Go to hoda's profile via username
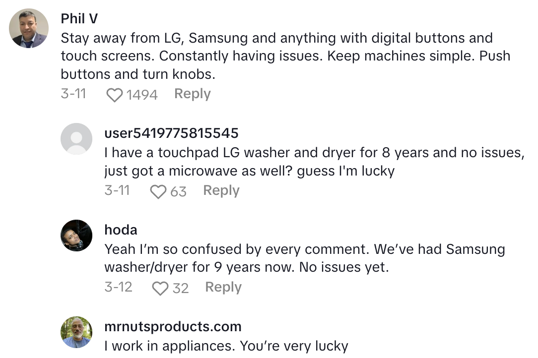This screenshot has width=538, height=358. 121,230
